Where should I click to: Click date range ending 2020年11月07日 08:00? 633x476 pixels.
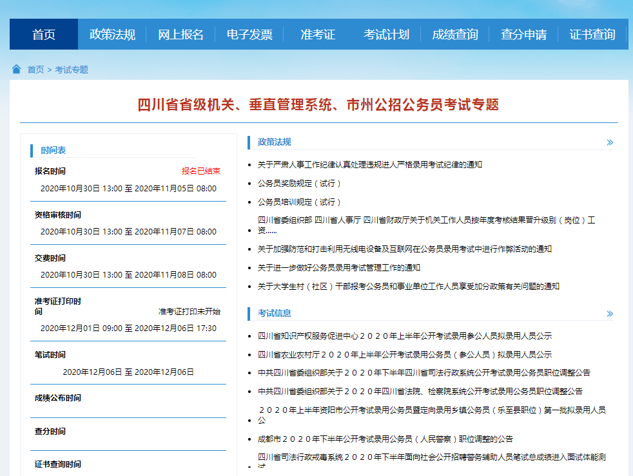[x=128, y=231]
